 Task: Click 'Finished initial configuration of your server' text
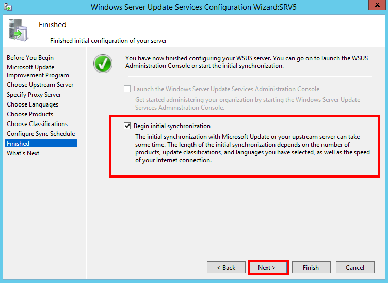tap(108, 41)
